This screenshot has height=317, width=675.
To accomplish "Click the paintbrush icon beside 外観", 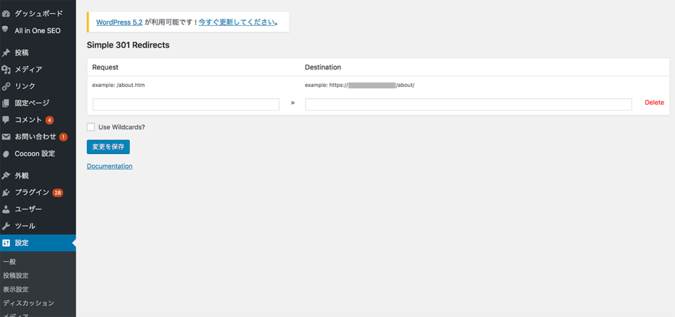I will click(x=5, y=175).
